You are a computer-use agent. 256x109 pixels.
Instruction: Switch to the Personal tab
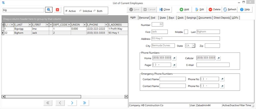pyautogui.click(x=144, y=18)
